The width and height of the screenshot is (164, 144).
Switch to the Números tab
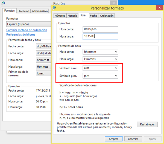click(59, 16)
